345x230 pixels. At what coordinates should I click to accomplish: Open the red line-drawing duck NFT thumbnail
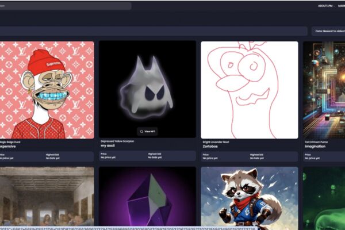250,90
